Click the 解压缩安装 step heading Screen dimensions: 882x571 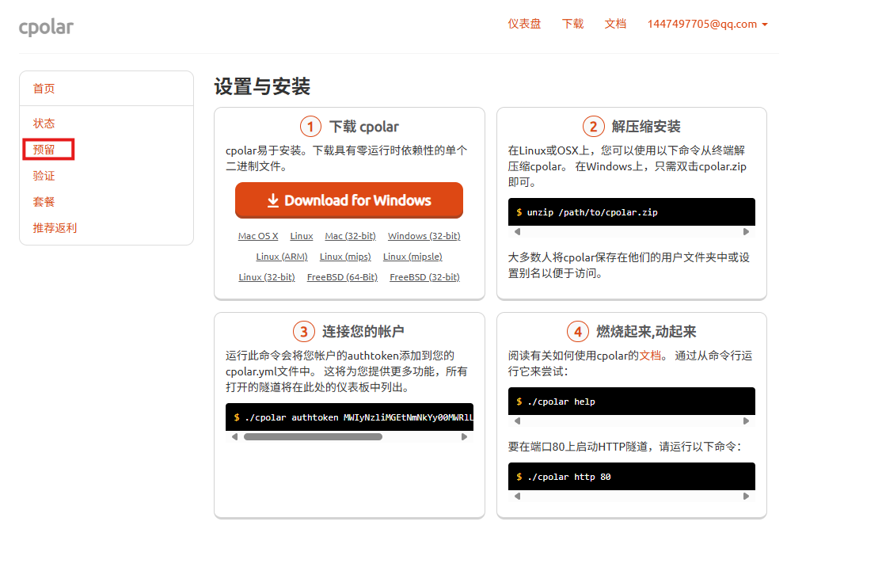[x=646, y=127]
